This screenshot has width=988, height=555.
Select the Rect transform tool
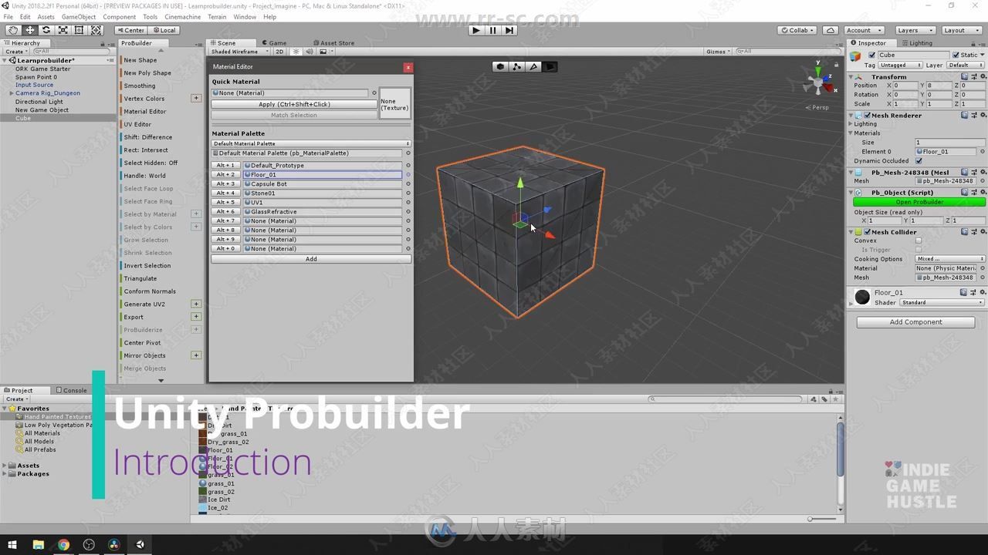[80, 30]
